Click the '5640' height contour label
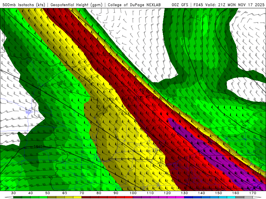Image resolution: width=266 pixels, height=199 pixels. pyautogui.click(x=38, y=147)
